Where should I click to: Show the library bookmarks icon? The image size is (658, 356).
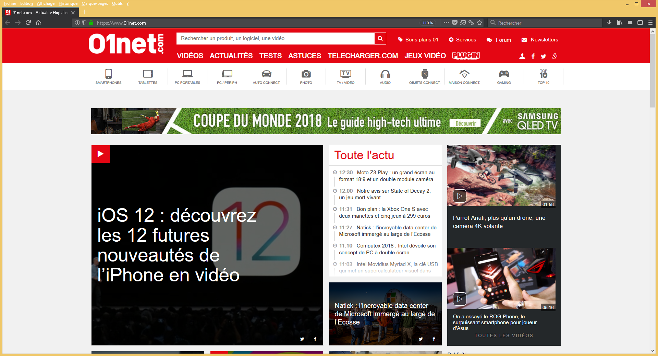[620, 23]
